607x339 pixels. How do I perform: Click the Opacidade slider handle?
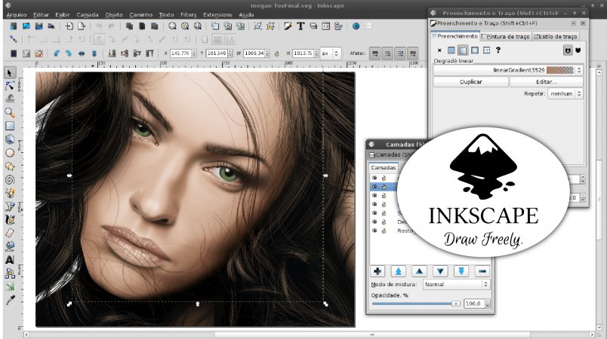[x=456, y=304]
